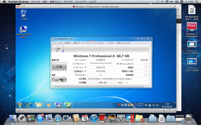The height and width of the screenshot is (125, 201).
Task: Click the Serial ATA interface field
Action: (101, 67)
